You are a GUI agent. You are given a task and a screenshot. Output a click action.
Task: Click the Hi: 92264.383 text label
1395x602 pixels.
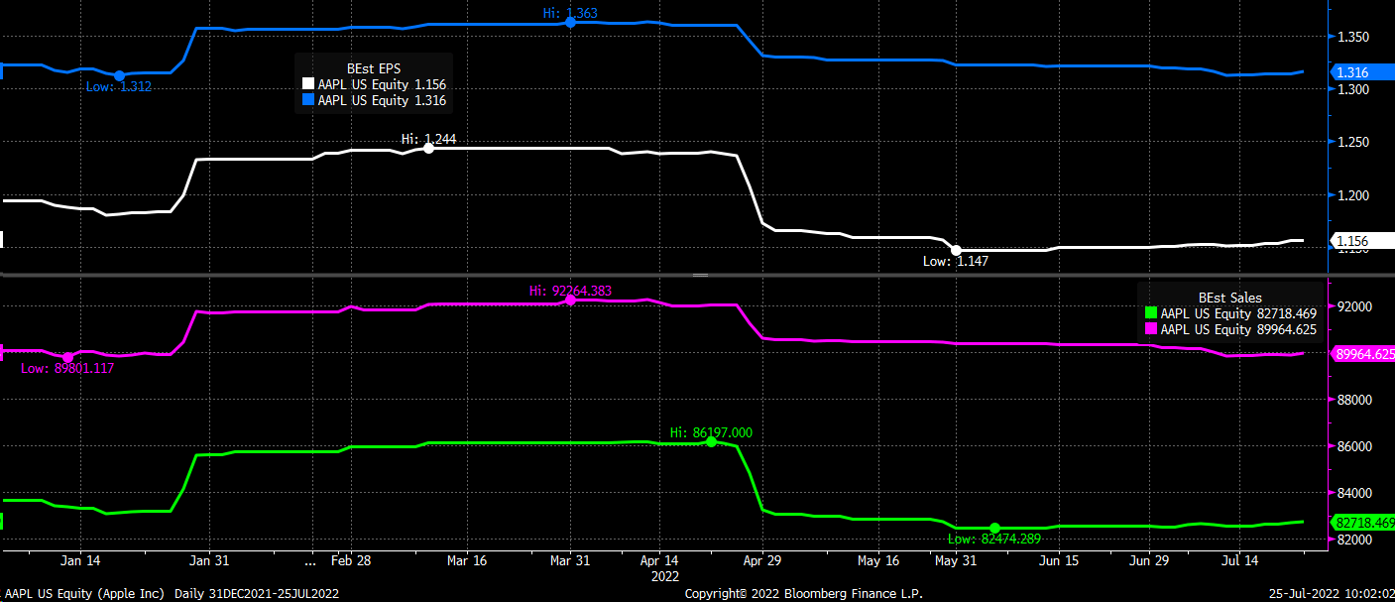pos(570,291)
